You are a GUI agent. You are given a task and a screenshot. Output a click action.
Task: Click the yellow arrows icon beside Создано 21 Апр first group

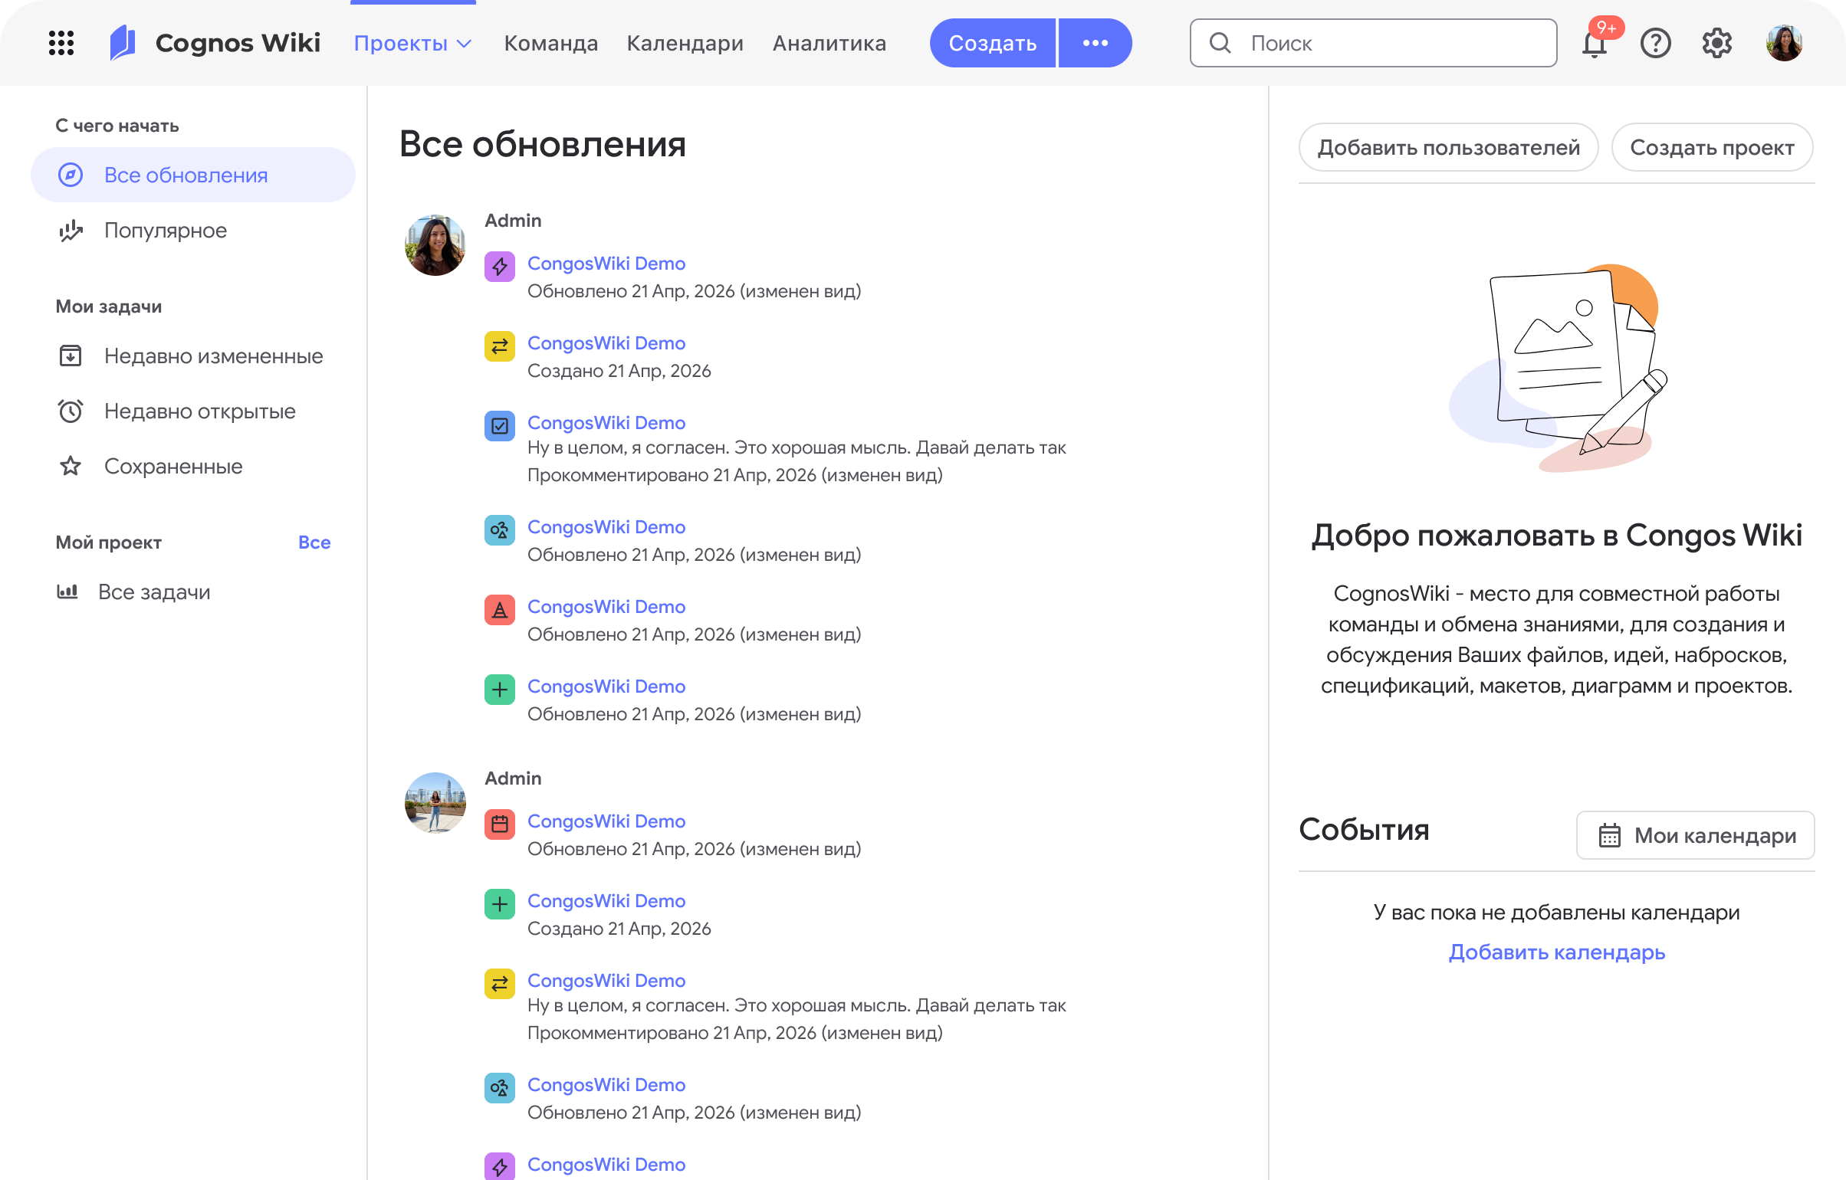(x=500, y=346)
